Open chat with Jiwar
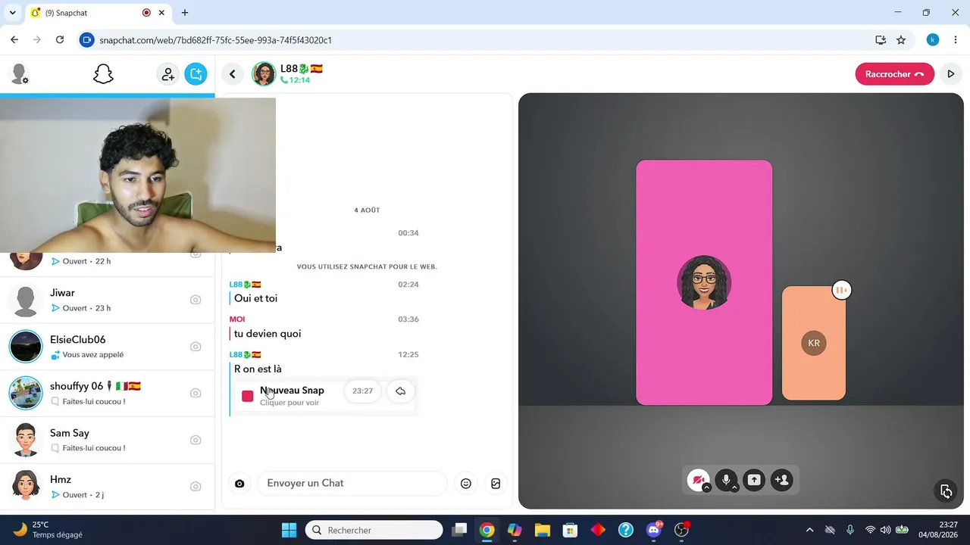The height and width of the screenshot is (545, 970). tap(108, 301)
